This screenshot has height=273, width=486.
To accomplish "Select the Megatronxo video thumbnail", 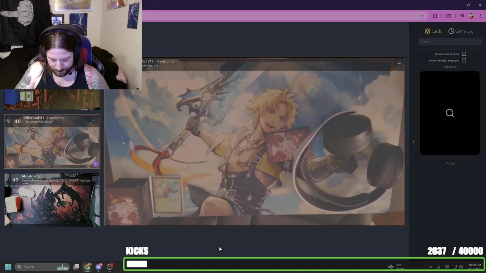I will click(52, 200).
